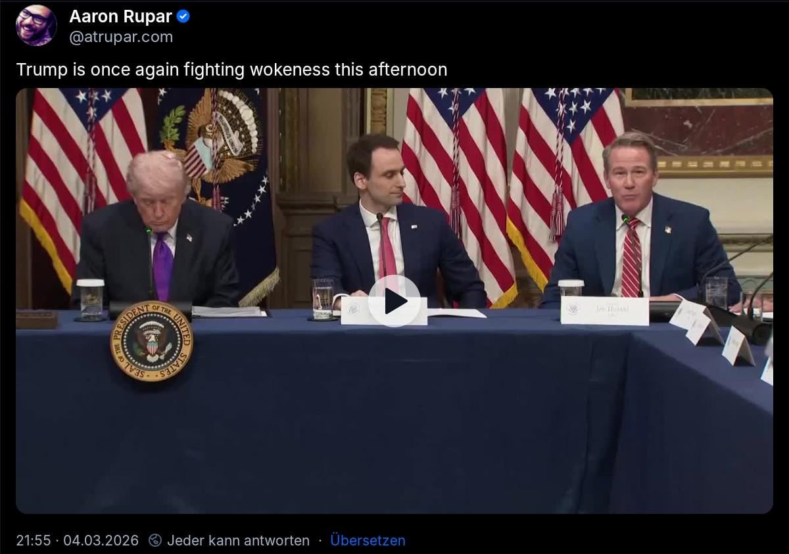The height and width of the screenshot is (554, 789).
Task: Click the name placard on the right
Action: (x=604, y=310)
